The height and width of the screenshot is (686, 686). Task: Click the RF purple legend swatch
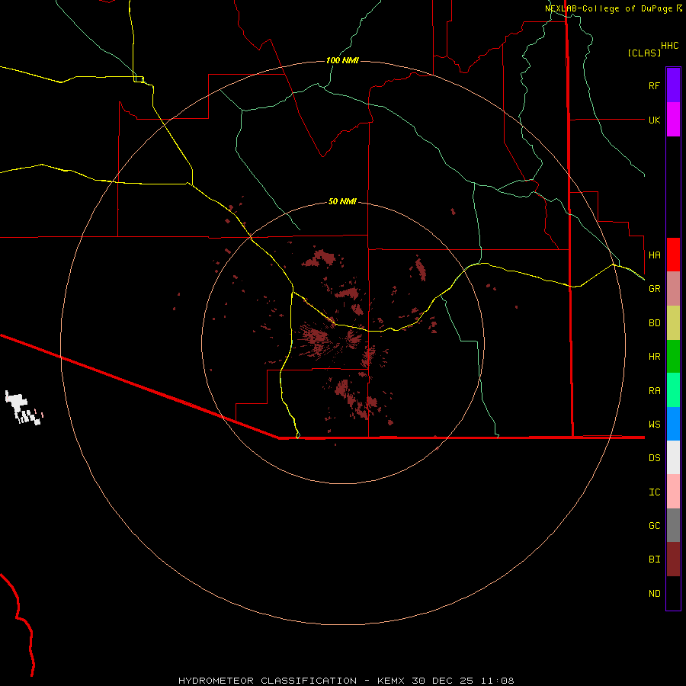point(673,85)
